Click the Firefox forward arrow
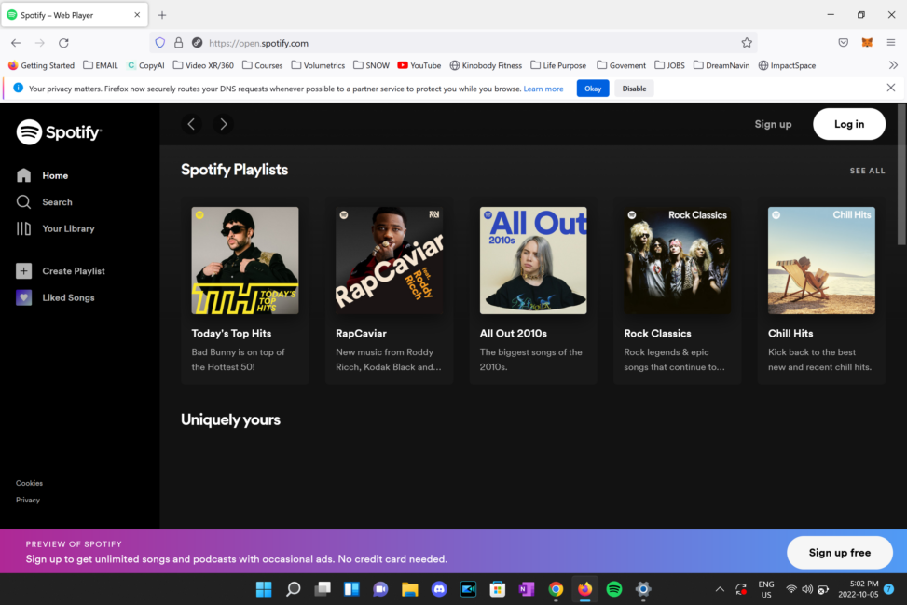 [40, 43]
